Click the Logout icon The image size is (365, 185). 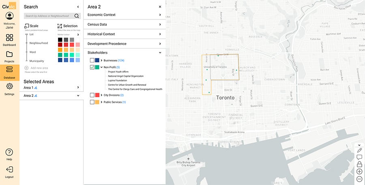9,170
